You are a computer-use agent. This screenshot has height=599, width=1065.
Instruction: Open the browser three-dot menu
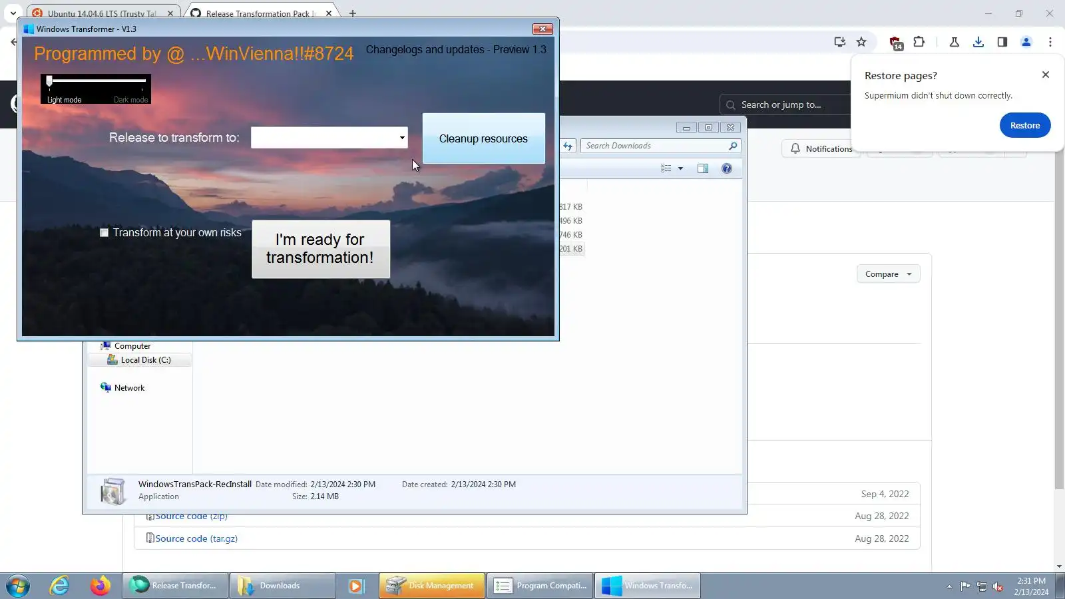[x=1050, y=42]
